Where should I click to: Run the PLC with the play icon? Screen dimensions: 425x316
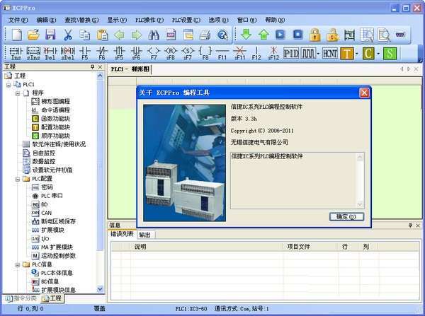[280, 35]
